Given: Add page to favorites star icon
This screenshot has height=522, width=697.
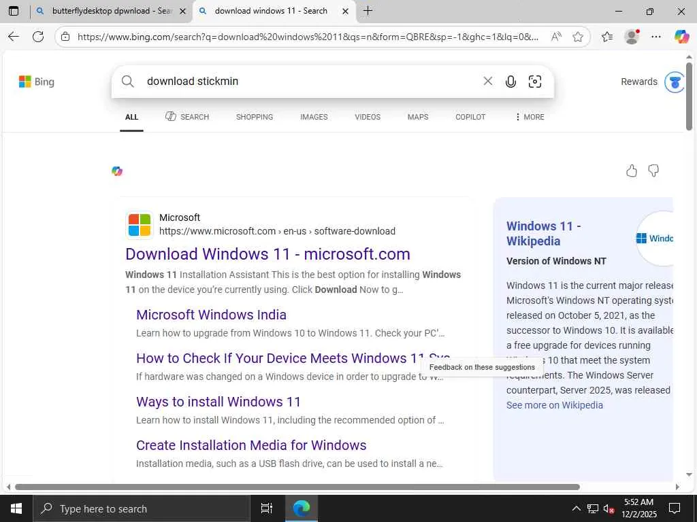Looking at the screenshot, I should (x=578, y=37).
